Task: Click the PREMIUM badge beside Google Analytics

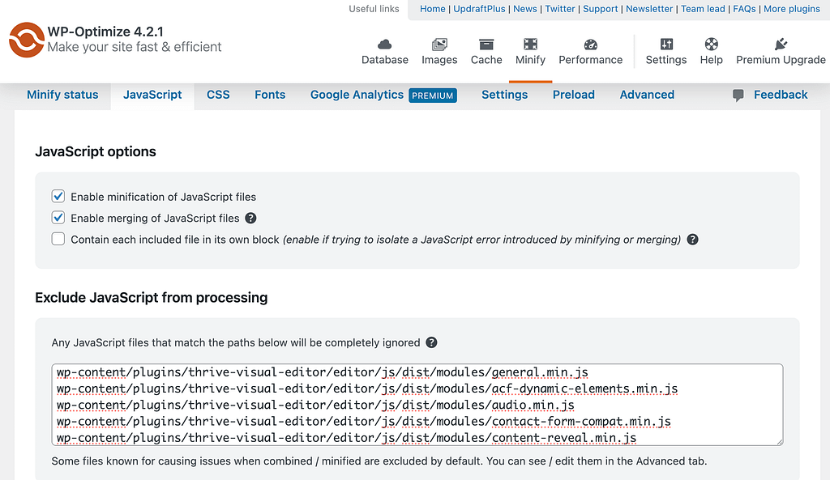Action: pos(433,96)
